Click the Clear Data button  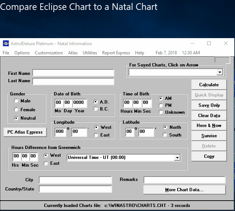coord(209,116)
